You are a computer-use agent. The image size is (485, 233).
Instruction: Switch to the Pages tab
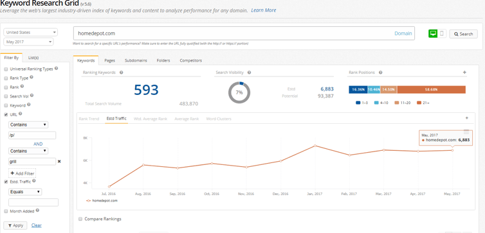(109, 60)
